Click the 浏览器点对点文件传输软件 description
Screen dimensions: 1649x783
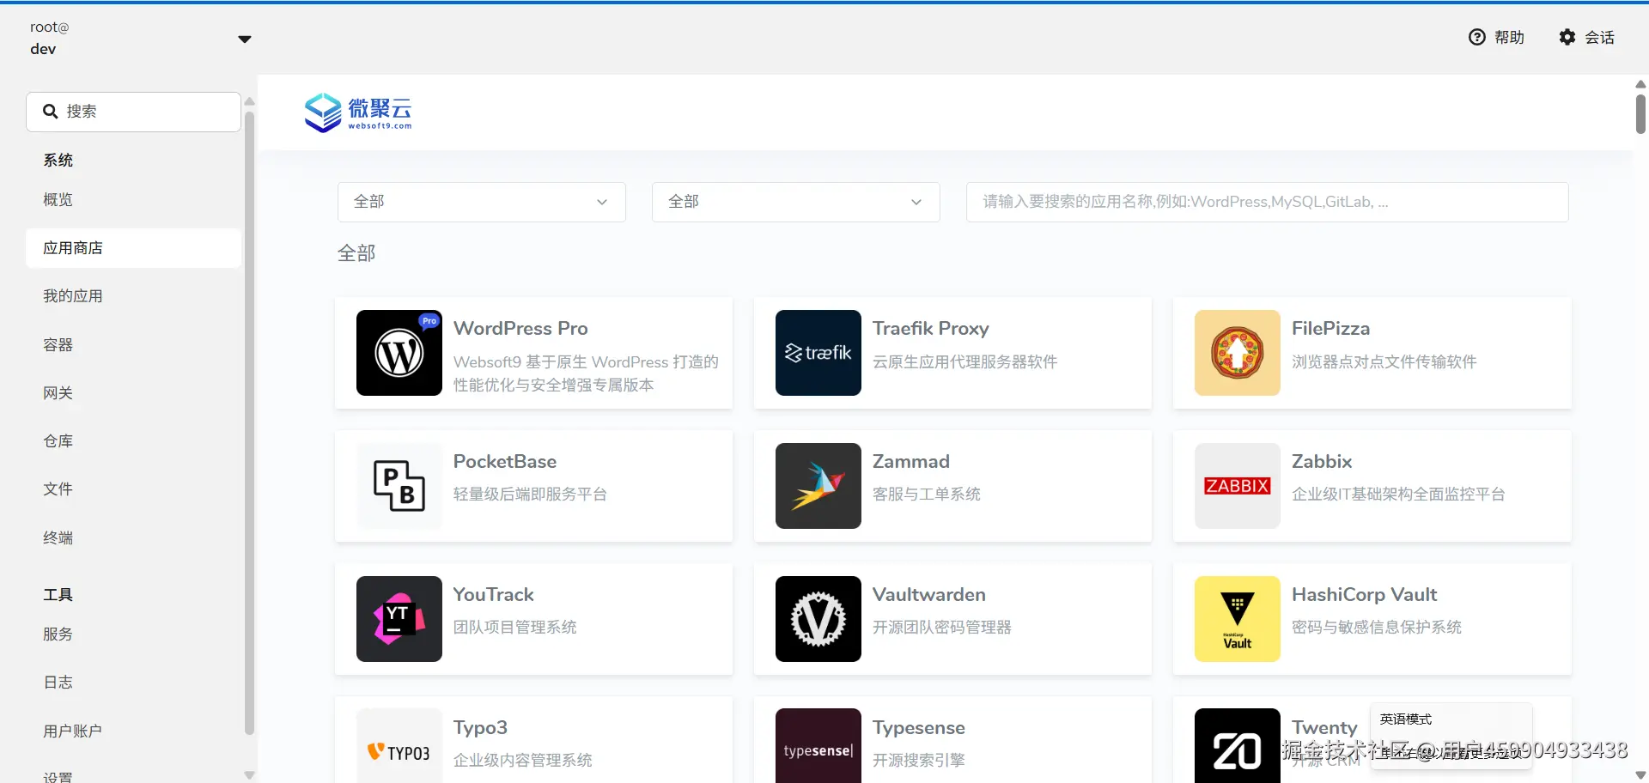pos(1384,361)
